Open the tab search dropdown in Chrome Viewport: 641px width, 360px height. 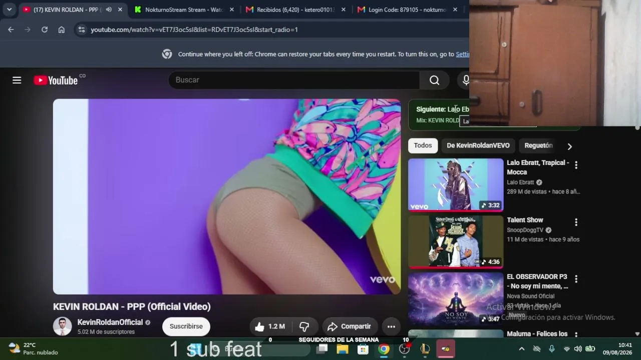pyautogui.click(x=9, y=9)
